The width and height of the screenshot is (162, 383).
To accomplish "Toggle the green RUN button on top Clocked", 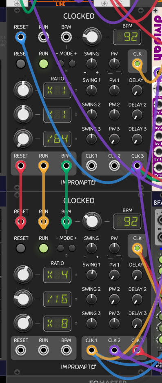I will point(43,64).
